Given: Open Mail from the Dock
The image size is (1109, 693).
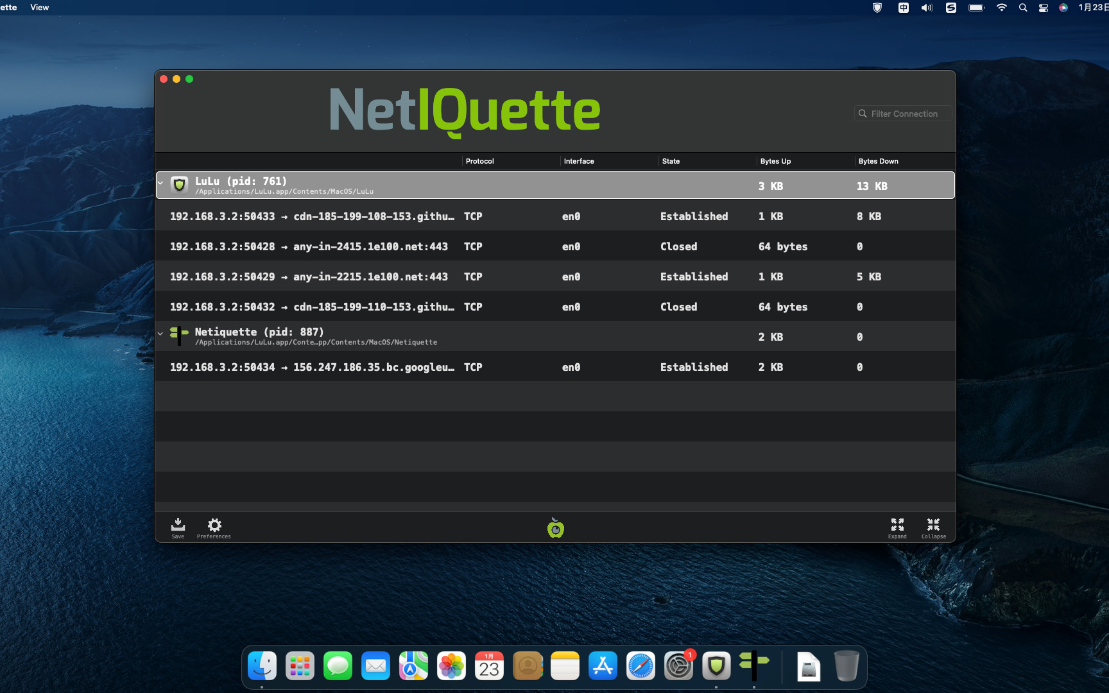Looking at the screenshot, I should pos(375,666).
